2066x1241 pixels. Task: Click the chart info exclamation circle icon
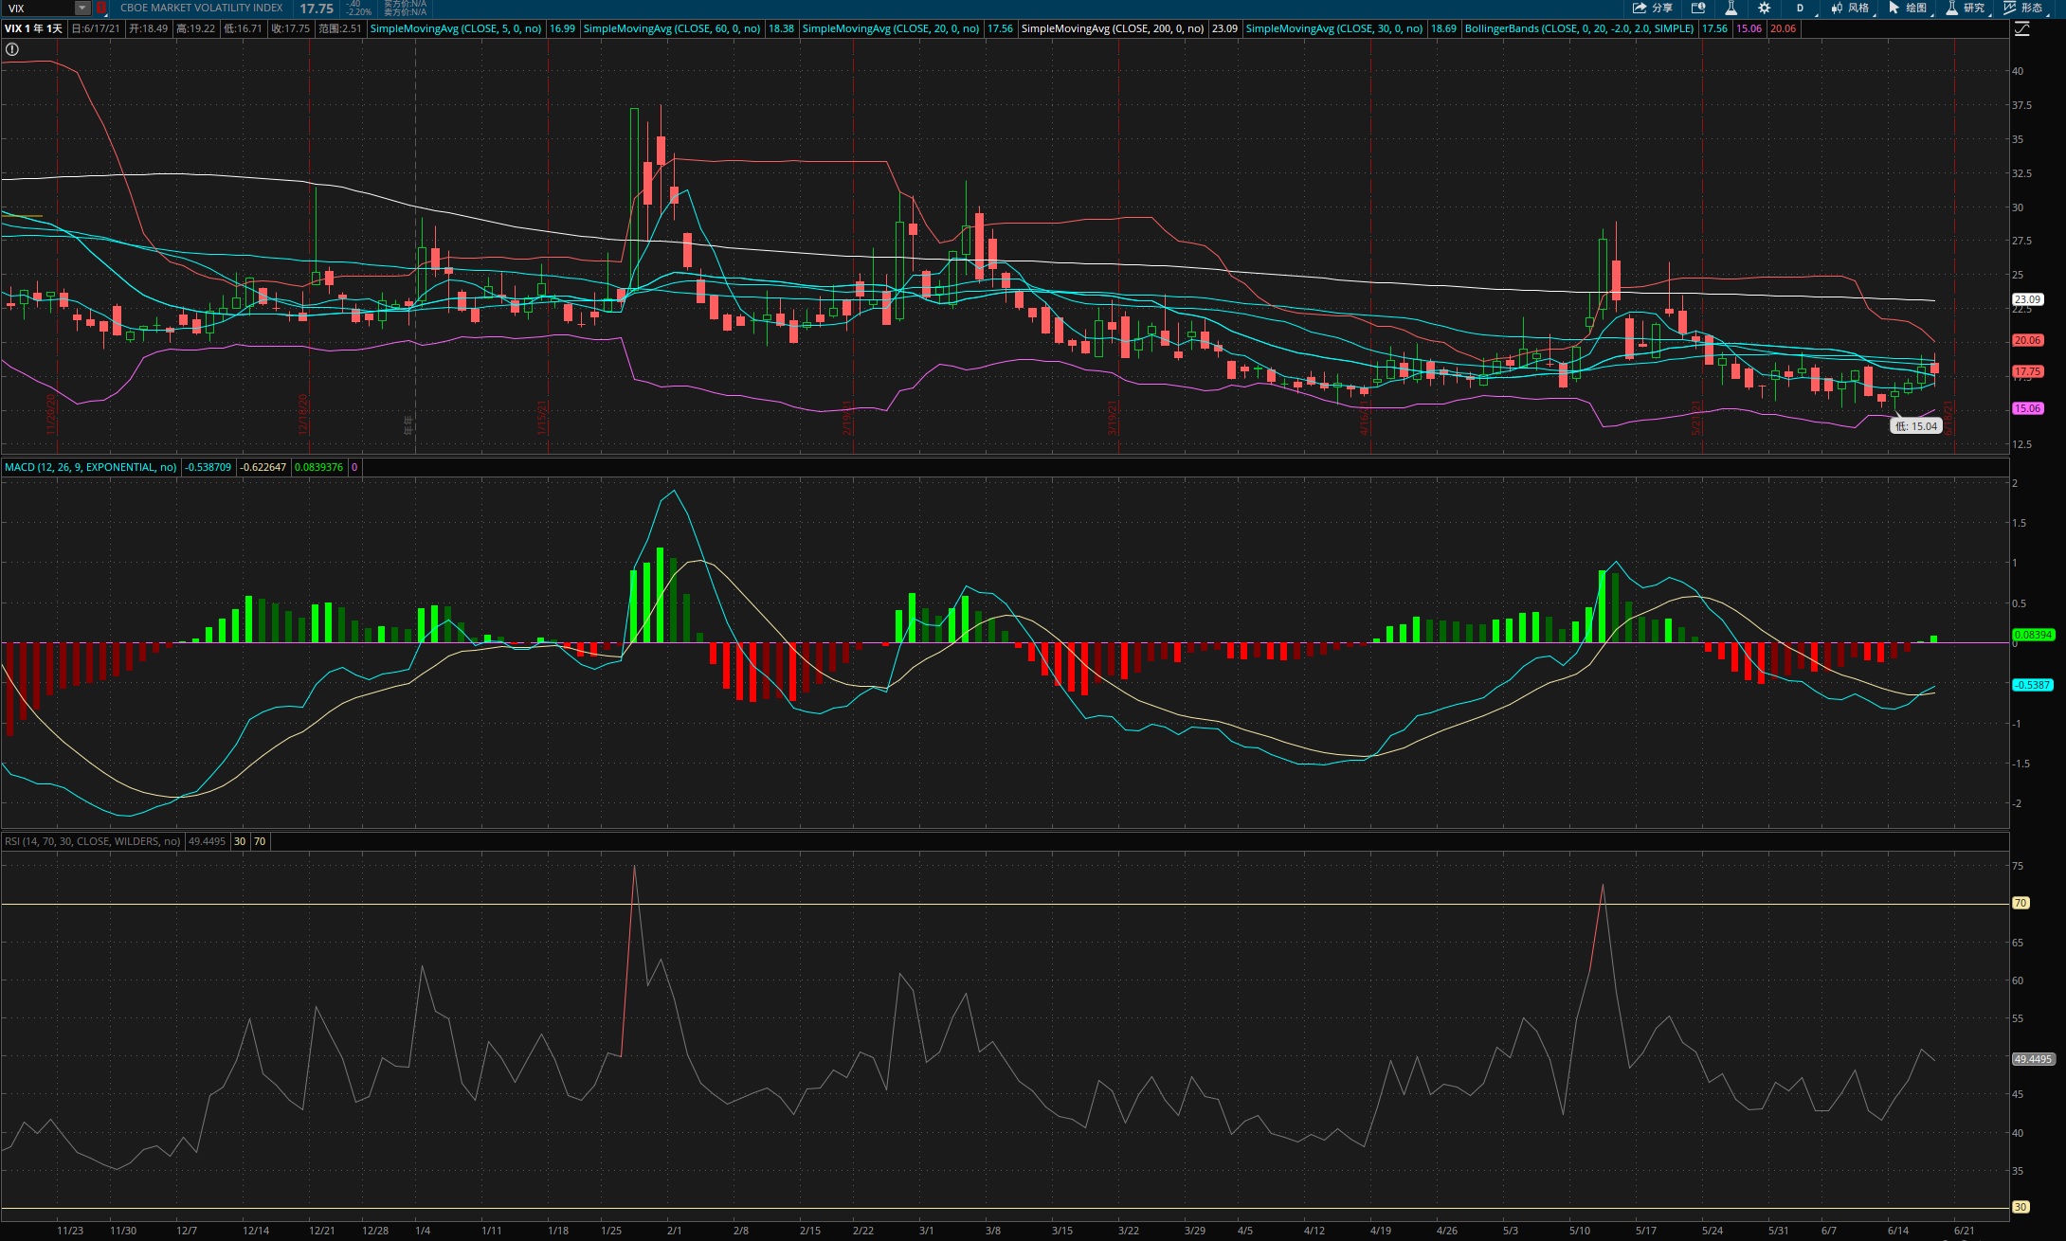click(x=12, y=49)
